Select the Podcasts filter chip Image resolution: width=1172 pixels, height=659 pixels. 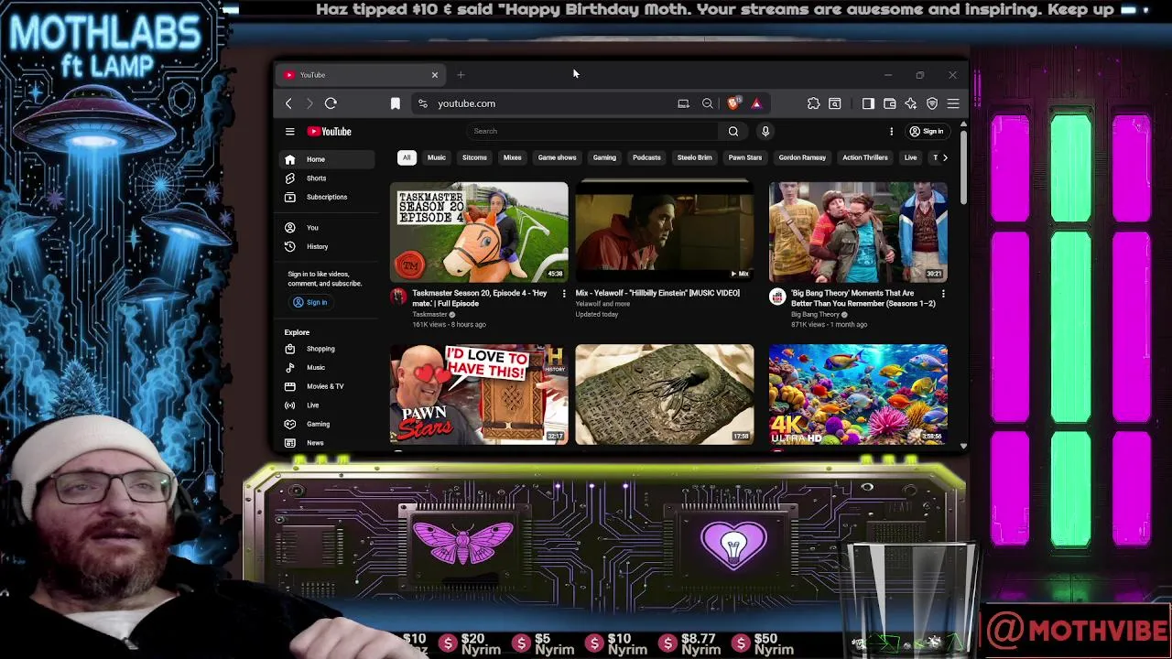(646, 157)
